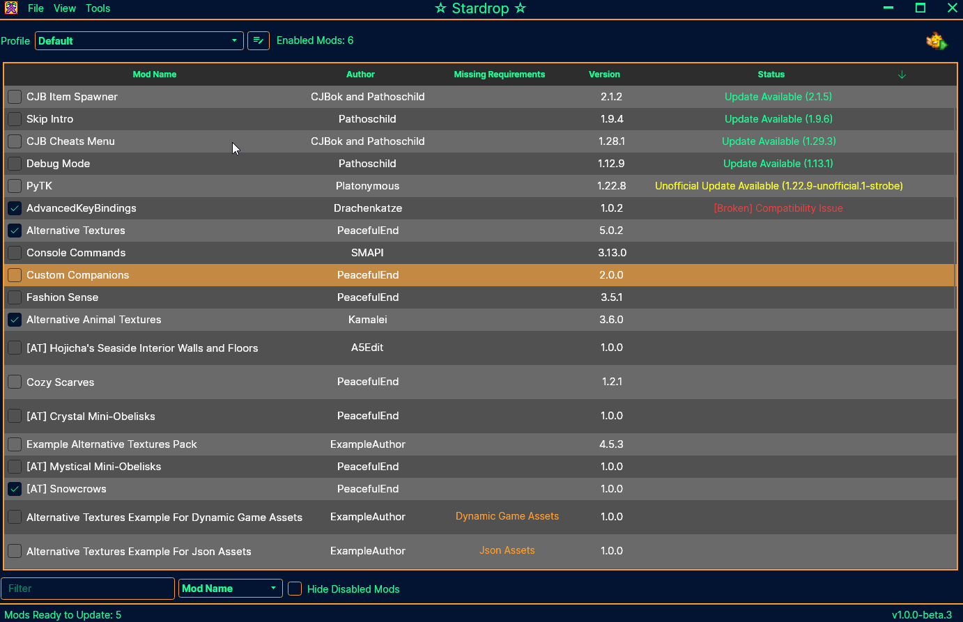Check the Debug Mode mod checkbox
963x622 pixels.
tap(15, 164)
